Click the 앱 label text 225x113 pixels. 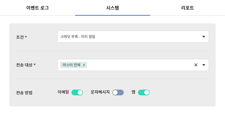[x=133, y=92]
